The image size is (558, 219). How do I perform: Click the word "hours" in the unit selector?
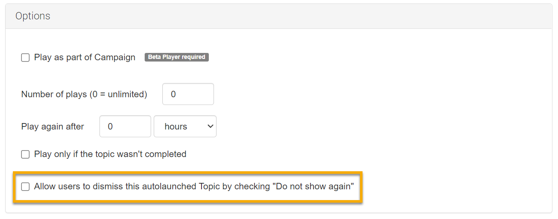pos(176,126)
